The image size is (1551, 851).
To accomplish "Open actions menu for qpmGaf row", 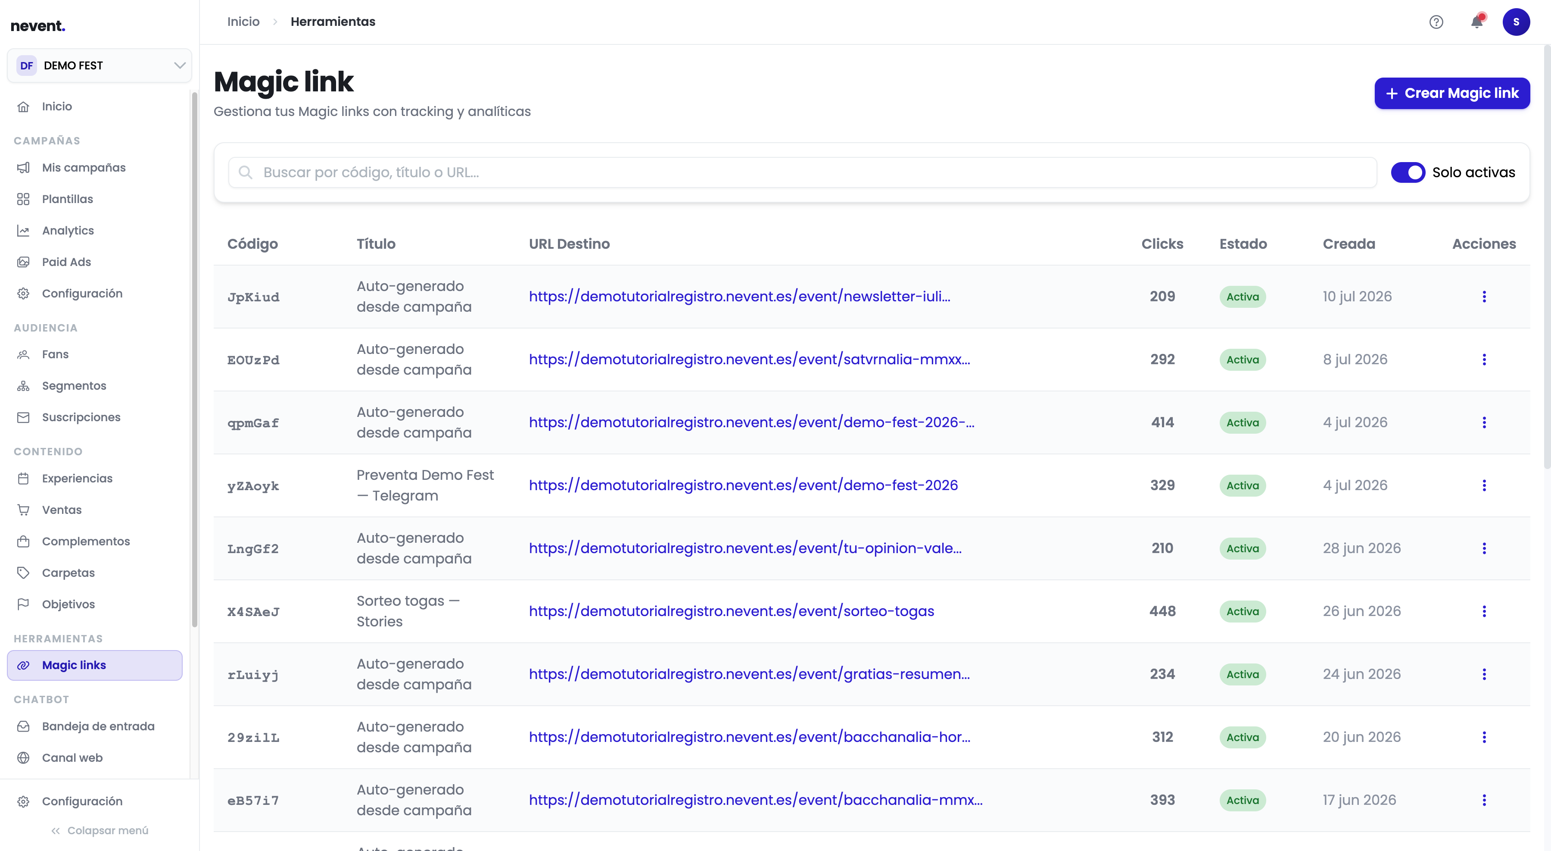I will pyautogui.click(x=1484, y=423).
